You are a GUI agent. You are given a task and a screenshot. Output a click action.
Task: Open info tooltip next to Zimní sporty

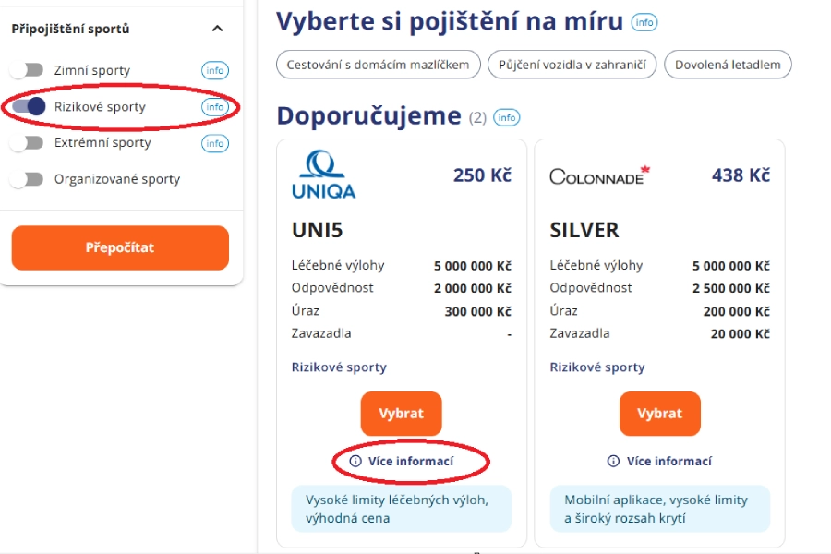pyautogui.click(x=214, y=70)
